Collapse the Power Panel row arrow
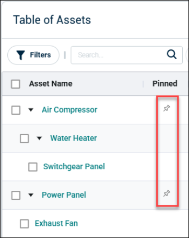189x238 pixels. [x=31, y=195]
